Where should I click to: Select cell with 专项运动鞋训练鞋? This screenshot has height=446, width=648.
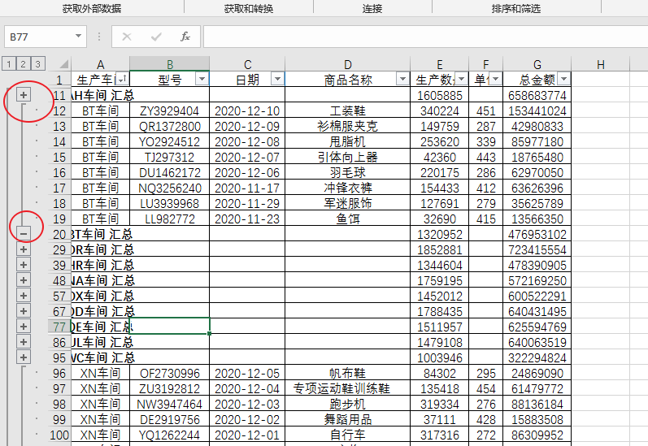(x=347, y=388)
